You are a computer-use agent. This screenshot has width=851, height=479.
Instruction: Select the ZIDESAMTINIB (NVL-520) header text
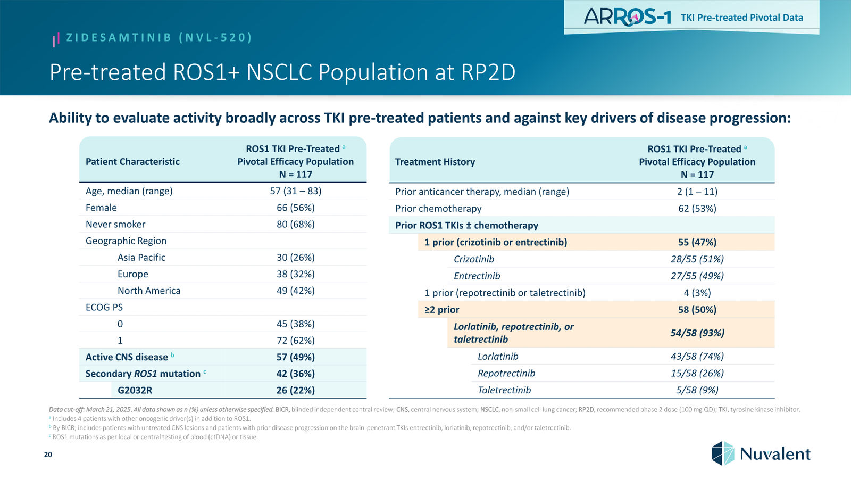pos(159,37)
